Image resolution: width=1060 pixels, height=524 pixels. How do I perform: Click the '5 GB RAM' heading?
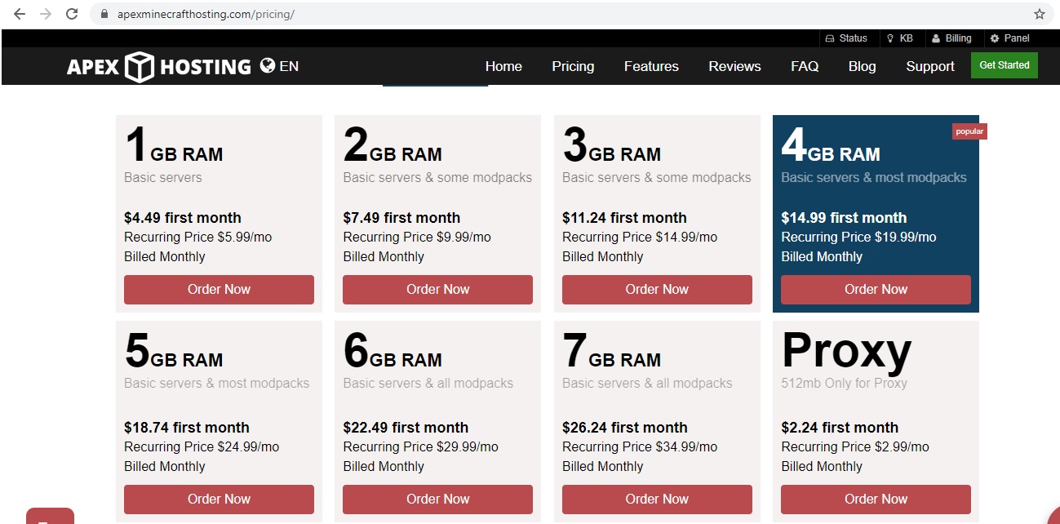[174, 352]
